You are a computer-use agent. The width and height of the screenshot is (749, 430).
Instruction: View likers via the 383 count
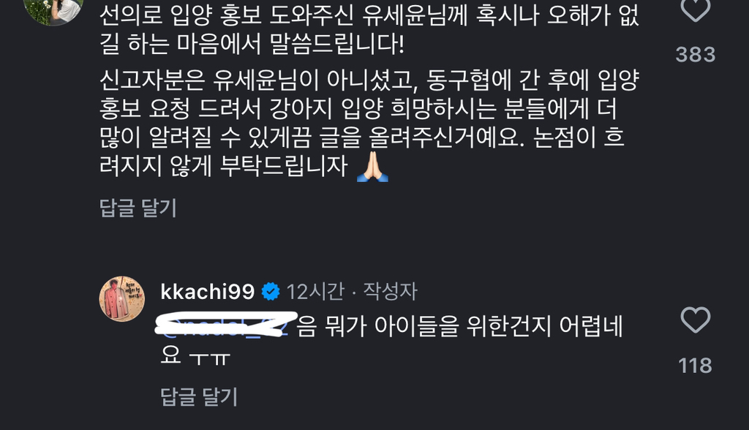[x=696, y=54]
